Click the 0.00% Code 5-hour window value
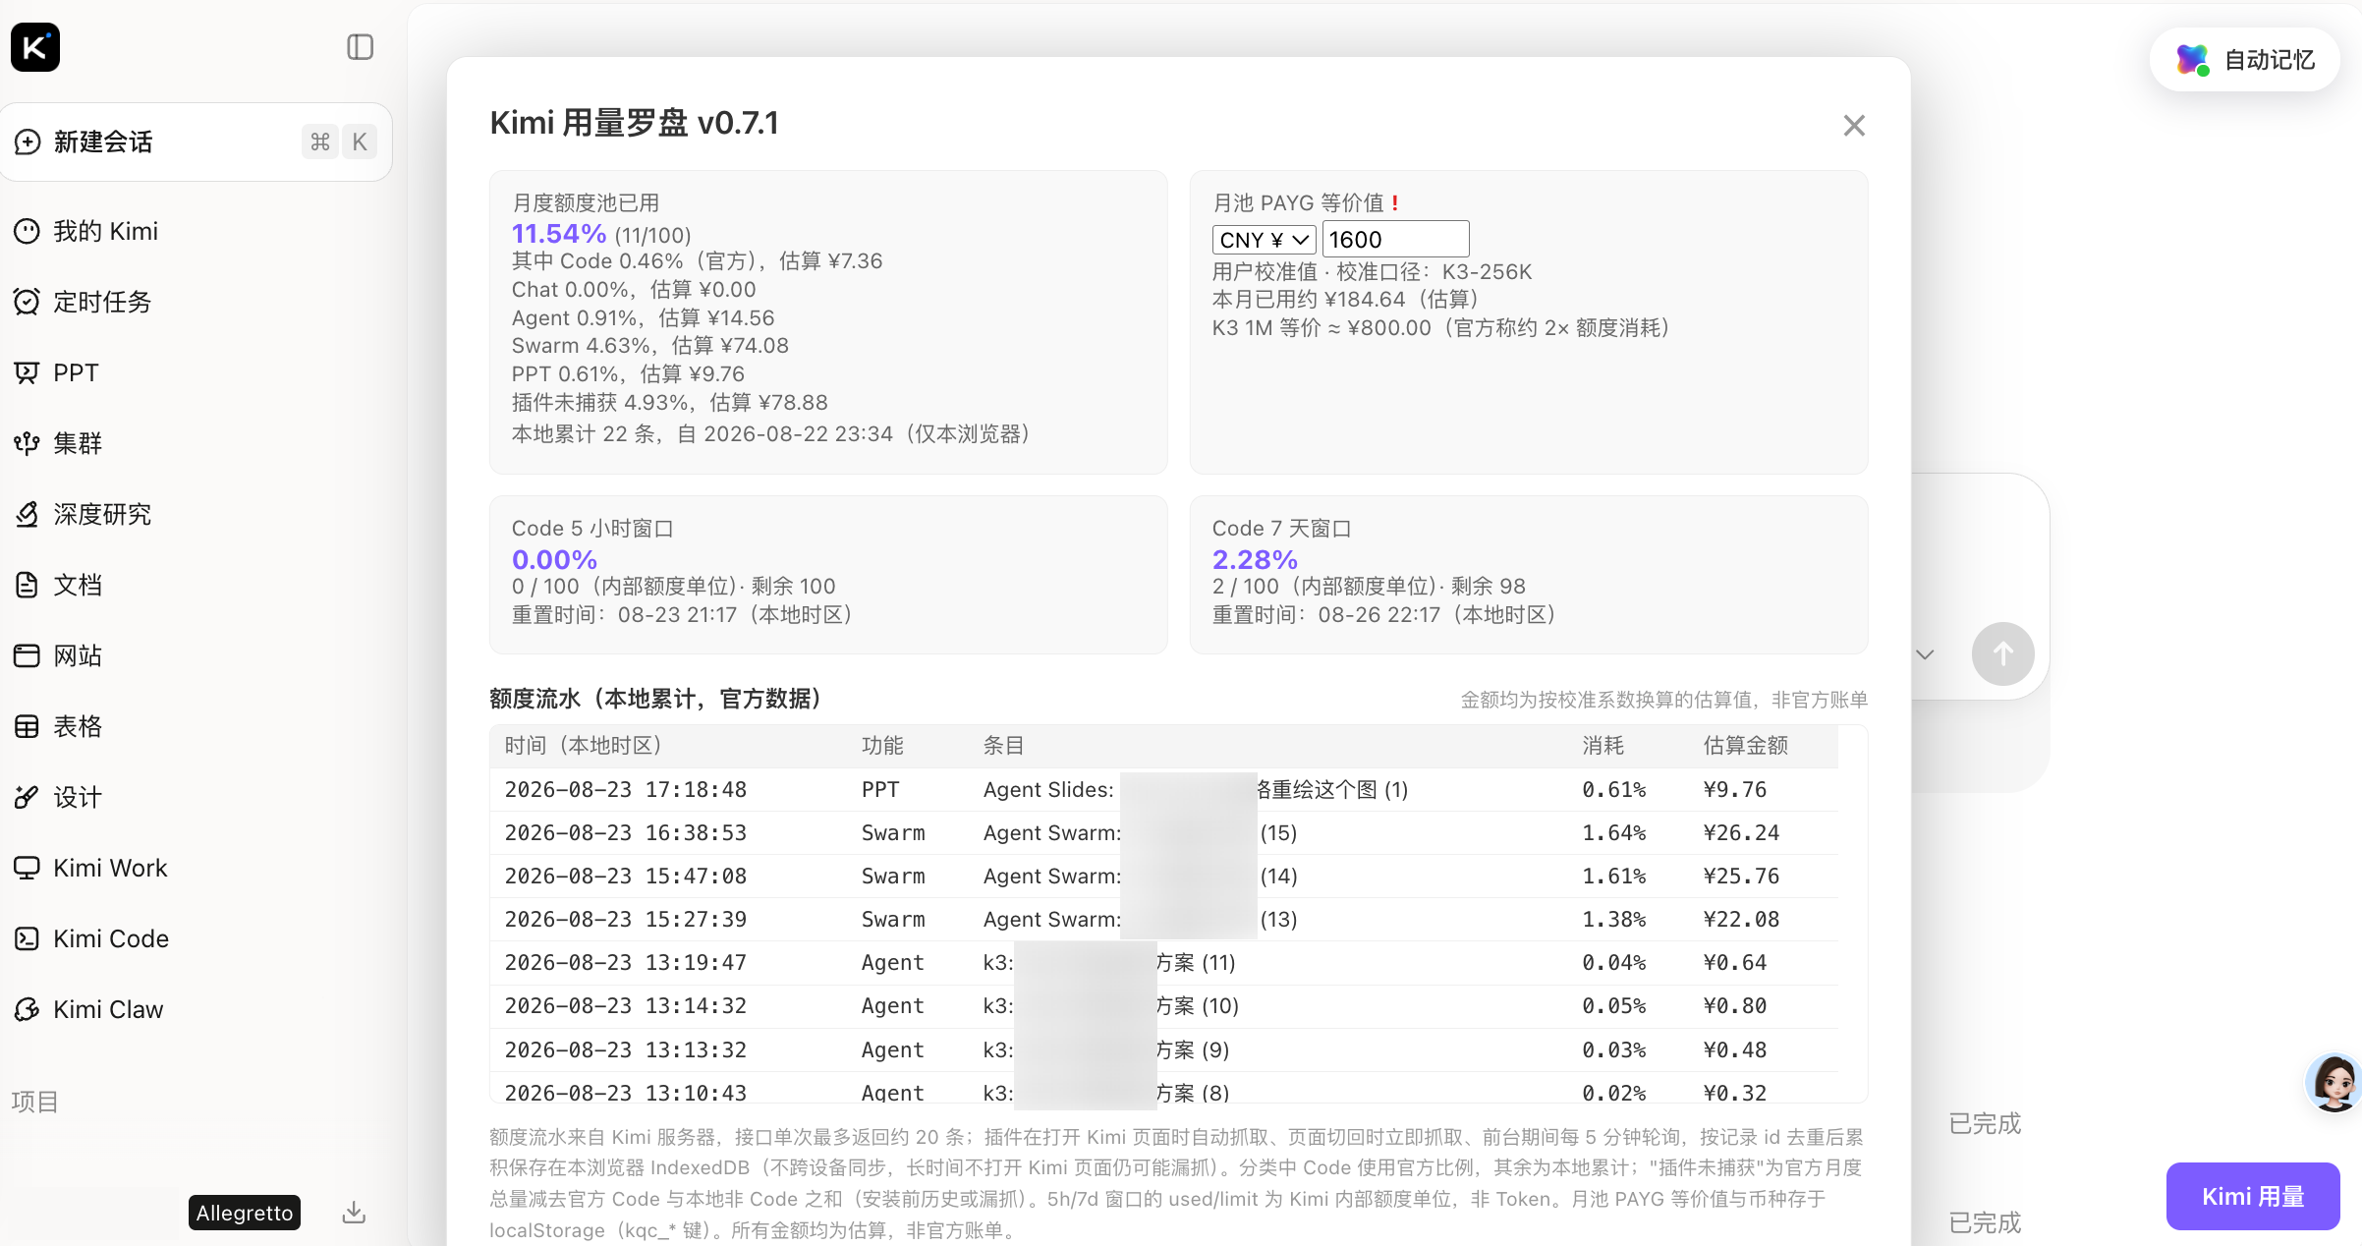This screenshot has height=1246, width=2362. (554, 559)
